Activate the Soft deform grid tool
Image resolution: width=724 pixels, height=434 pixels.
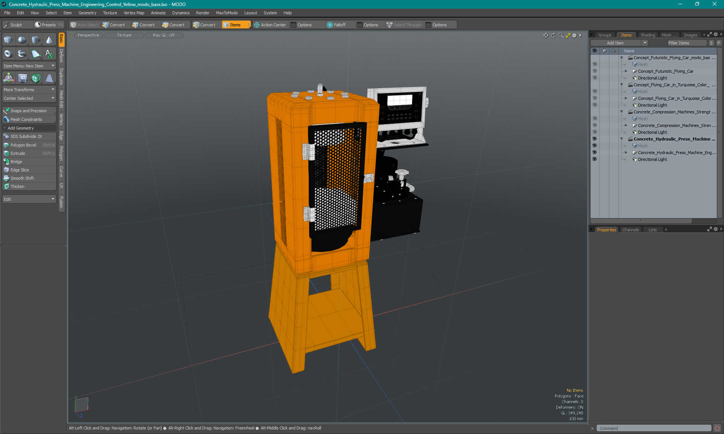23,78
